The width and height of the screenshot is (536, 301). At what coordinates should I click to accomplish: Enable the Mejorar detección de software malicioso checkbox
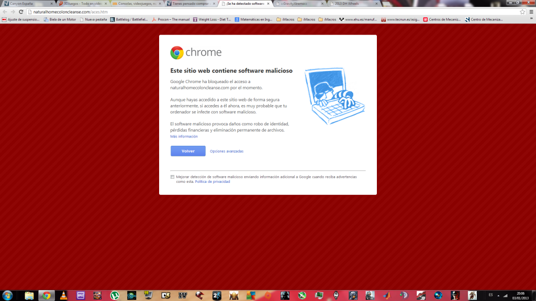click(x=172, y=177)
